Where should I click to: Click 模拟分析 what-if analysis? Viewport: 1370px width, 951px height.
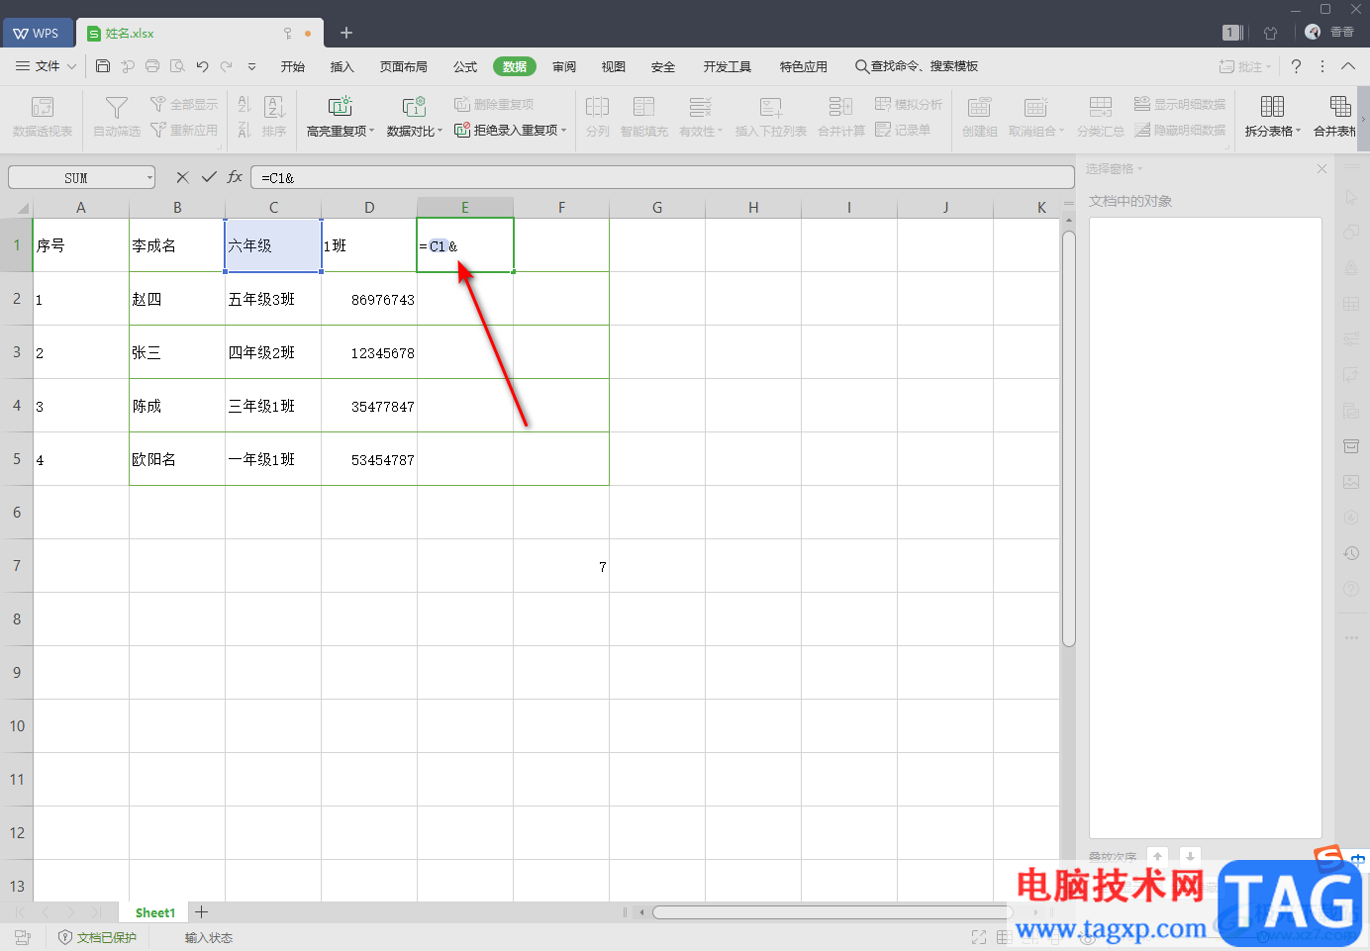pos(909,104)
